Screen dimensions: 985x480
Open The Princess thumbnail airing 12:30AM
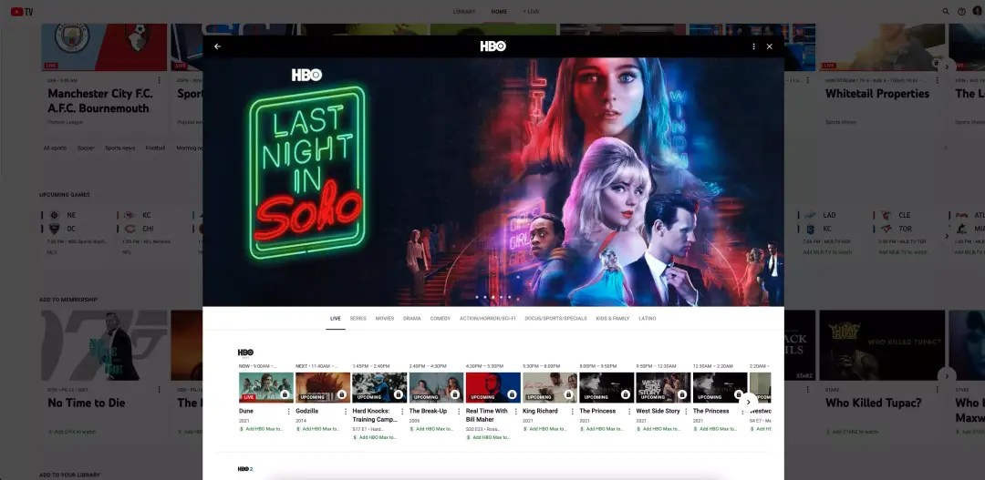point(720,387)
